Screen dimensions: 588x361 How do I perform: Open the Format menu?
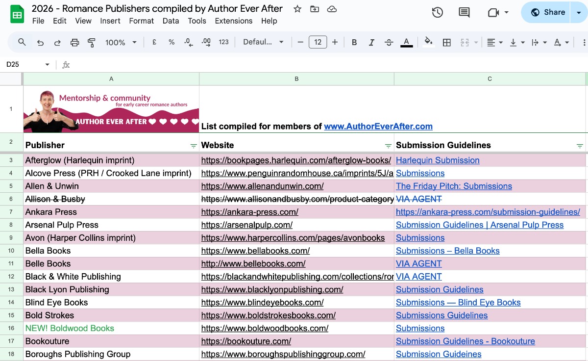point(141,21)
